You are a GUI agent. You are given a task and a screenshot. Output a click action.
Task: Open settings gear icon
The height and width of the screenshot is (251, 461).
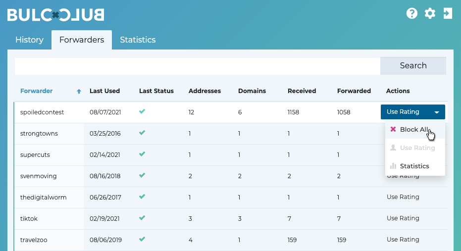coord(430,13)
